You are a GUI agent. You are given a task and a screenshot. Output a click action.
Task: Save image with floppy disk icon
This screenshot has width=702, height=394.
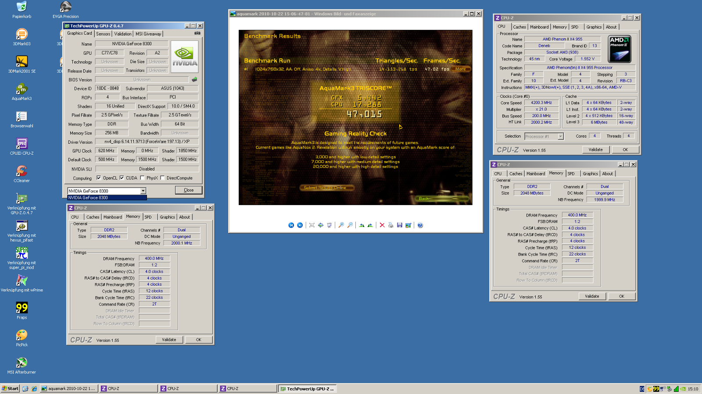tap(399, 225)
